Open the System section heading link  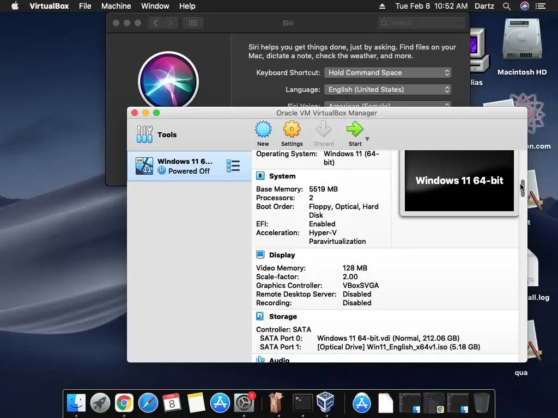(x=282, y=176)
